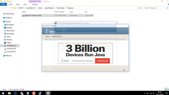Navigate to Downloads breadcrumb in address bar

tap(60, 8)
